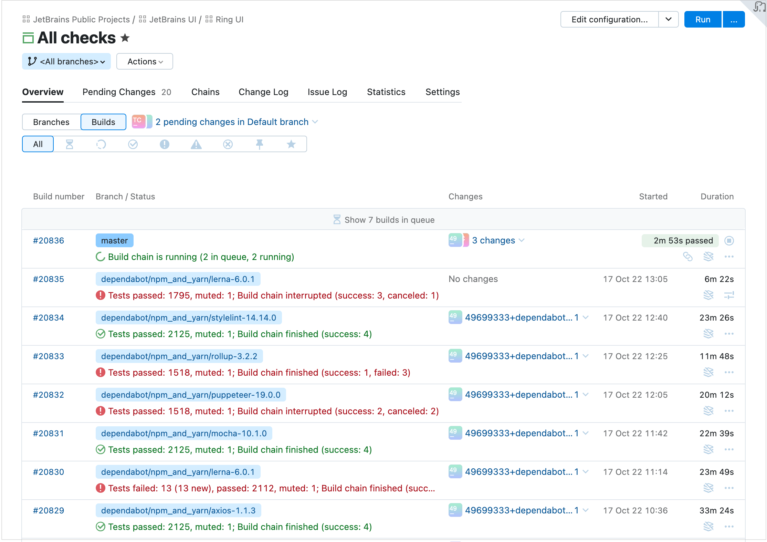This screenshot has width=767, height=542.
Task: Filter builds by pinned pin icon
Action: coord(260,144)
